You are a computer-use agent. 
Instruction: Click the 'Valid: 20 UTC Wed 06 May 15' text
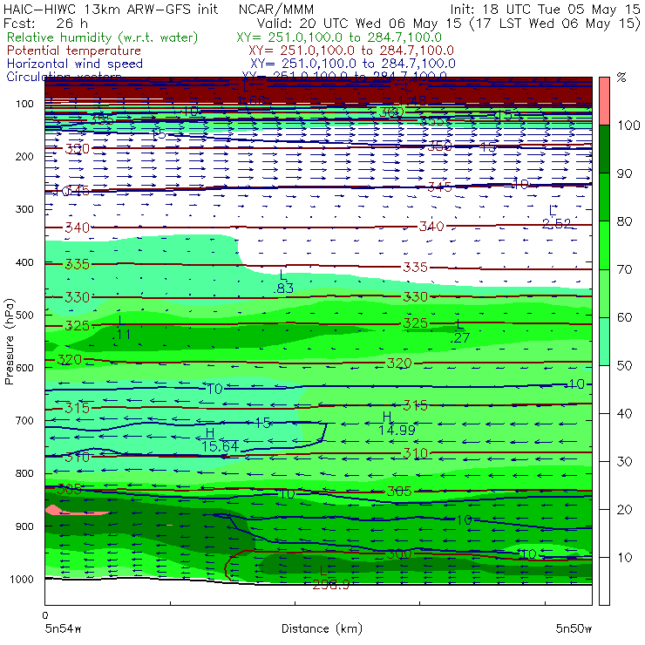click(359, 23)
